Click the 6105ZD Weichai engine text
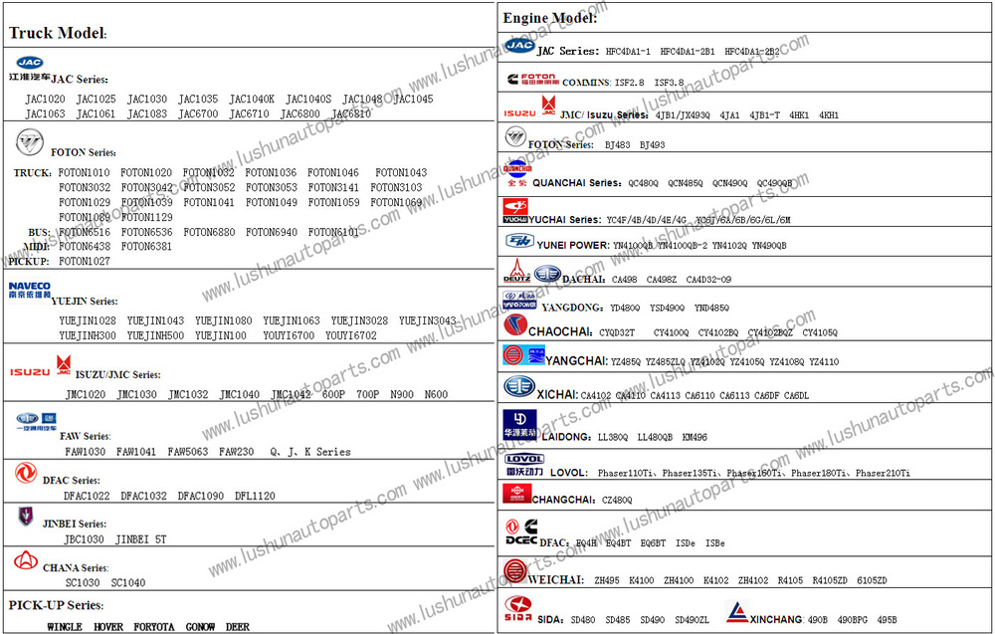 [x=872, y=580]
